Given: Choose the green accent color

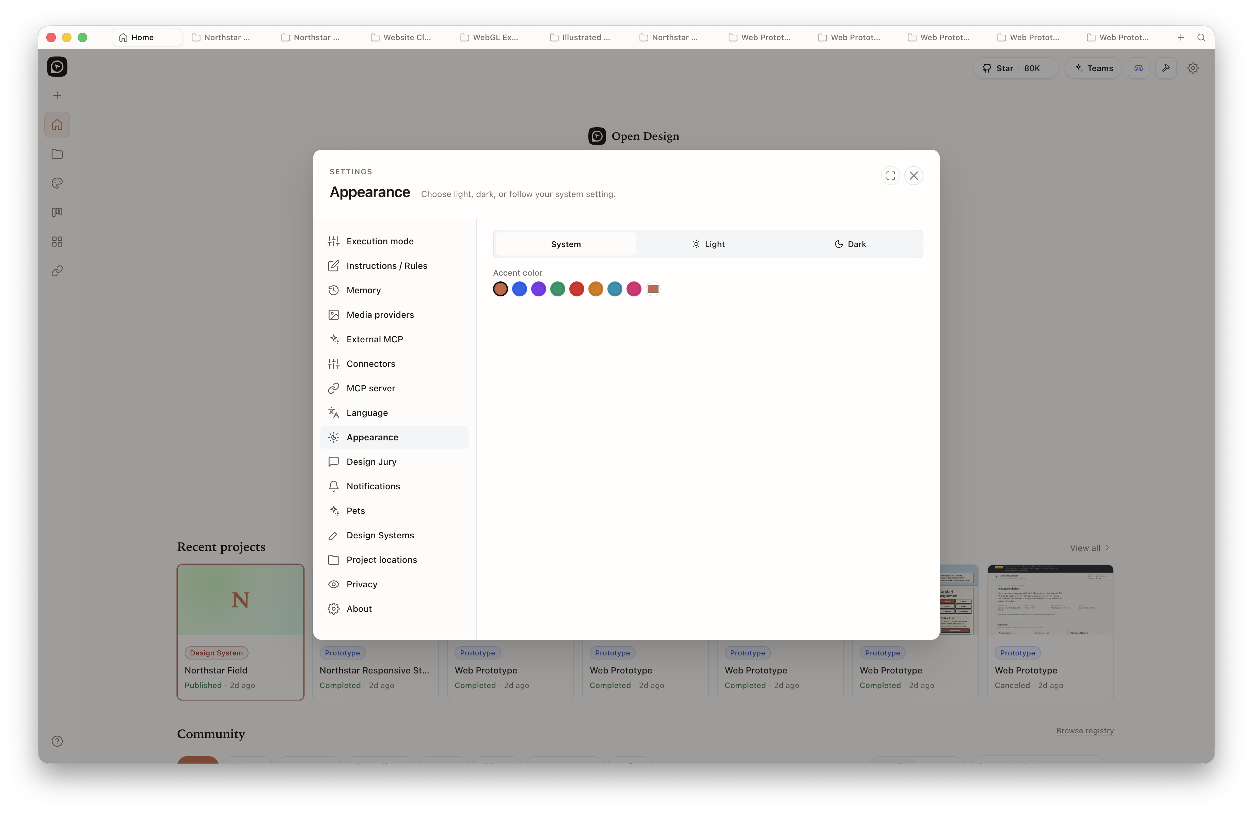Looking at the screenshot, I should coord(557,289).
